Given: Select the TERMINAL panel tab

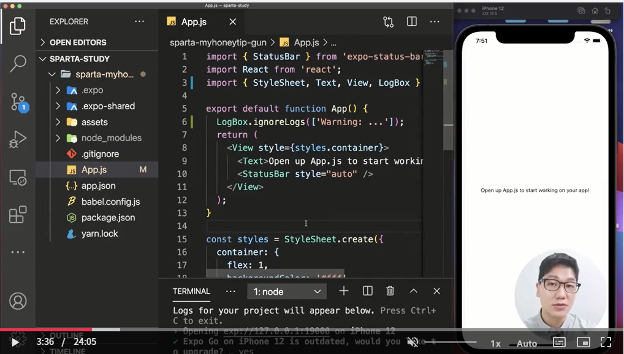Looking at the screenshot, I should pos(191,291).
